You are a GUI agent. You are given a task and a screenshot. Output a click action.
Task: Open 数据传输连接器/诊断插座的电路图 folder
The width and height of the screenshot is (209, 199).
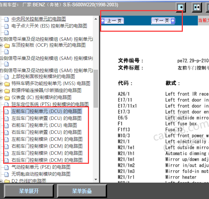point(46,90)
